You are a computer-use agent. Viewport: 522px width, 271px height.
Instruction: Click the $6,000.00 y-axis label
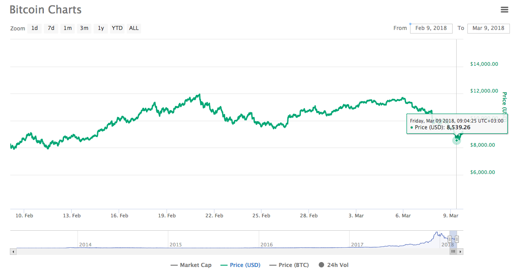tap(483, 172)
